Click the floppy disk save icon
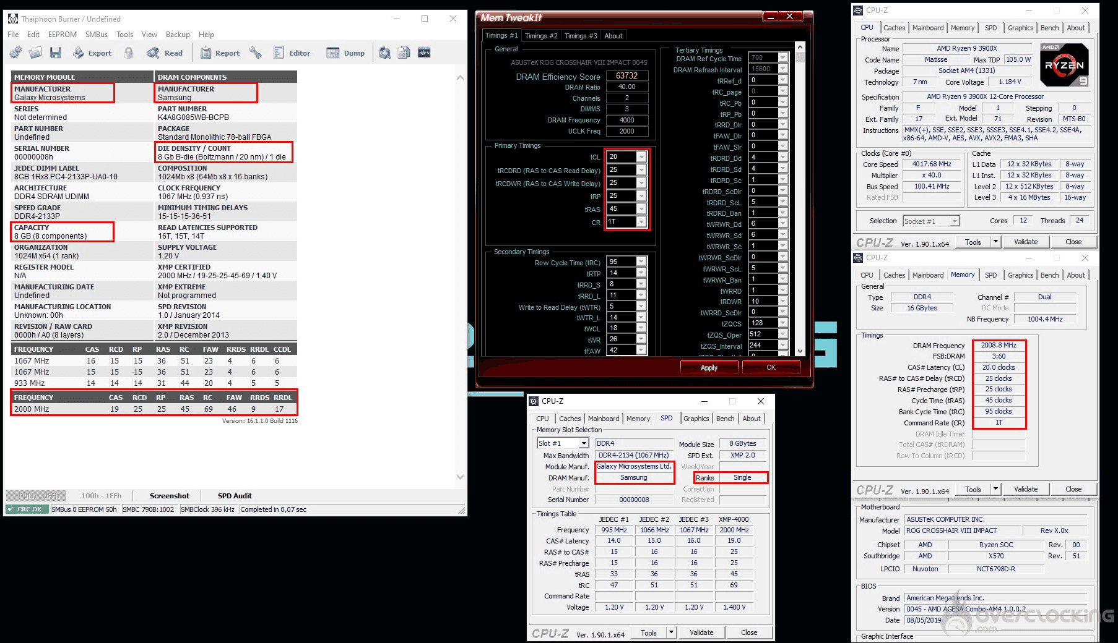The height and width of the screenshot is (643, 1118). pyautogui.click(x=56, y=53)
